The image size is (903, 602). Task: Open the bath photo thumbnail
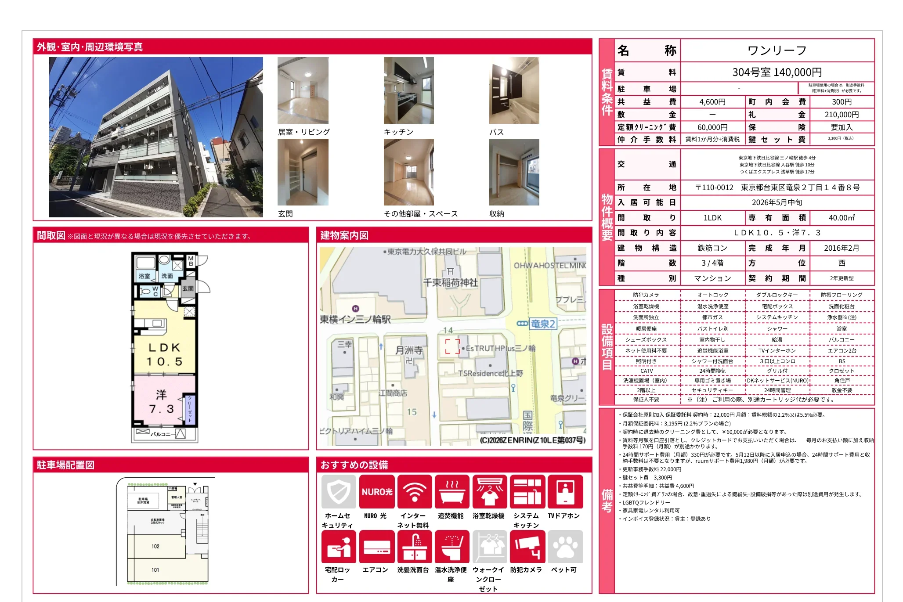coord(514,90)
